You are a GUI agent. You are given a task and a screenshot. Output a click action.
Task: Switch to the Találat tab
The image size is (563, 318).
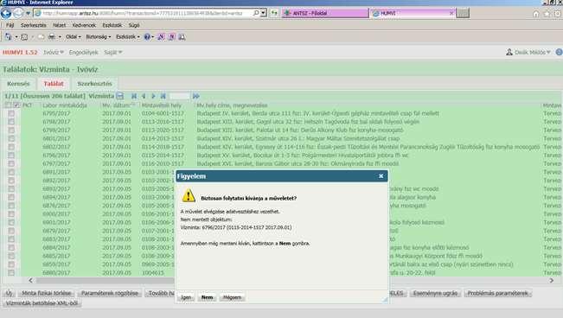[x=54, y=84]
